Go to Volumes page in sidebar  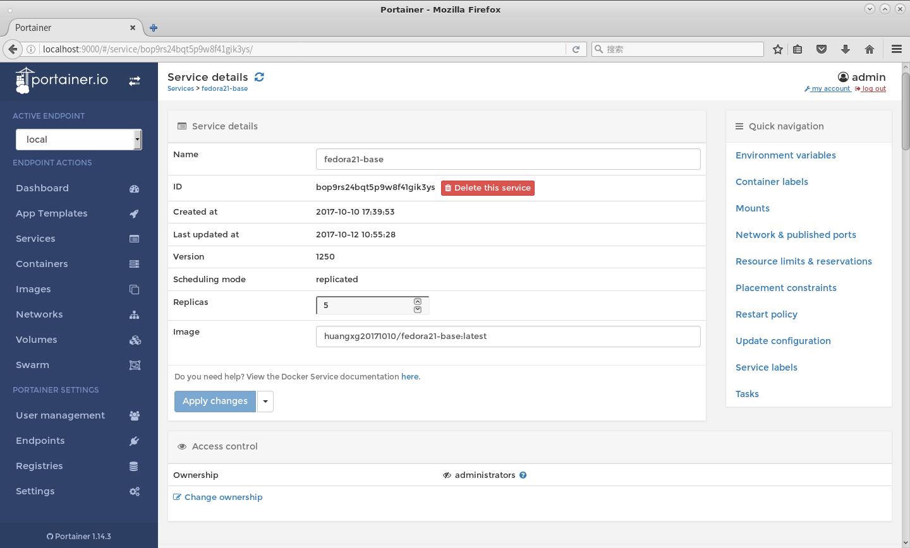[36, 340]
